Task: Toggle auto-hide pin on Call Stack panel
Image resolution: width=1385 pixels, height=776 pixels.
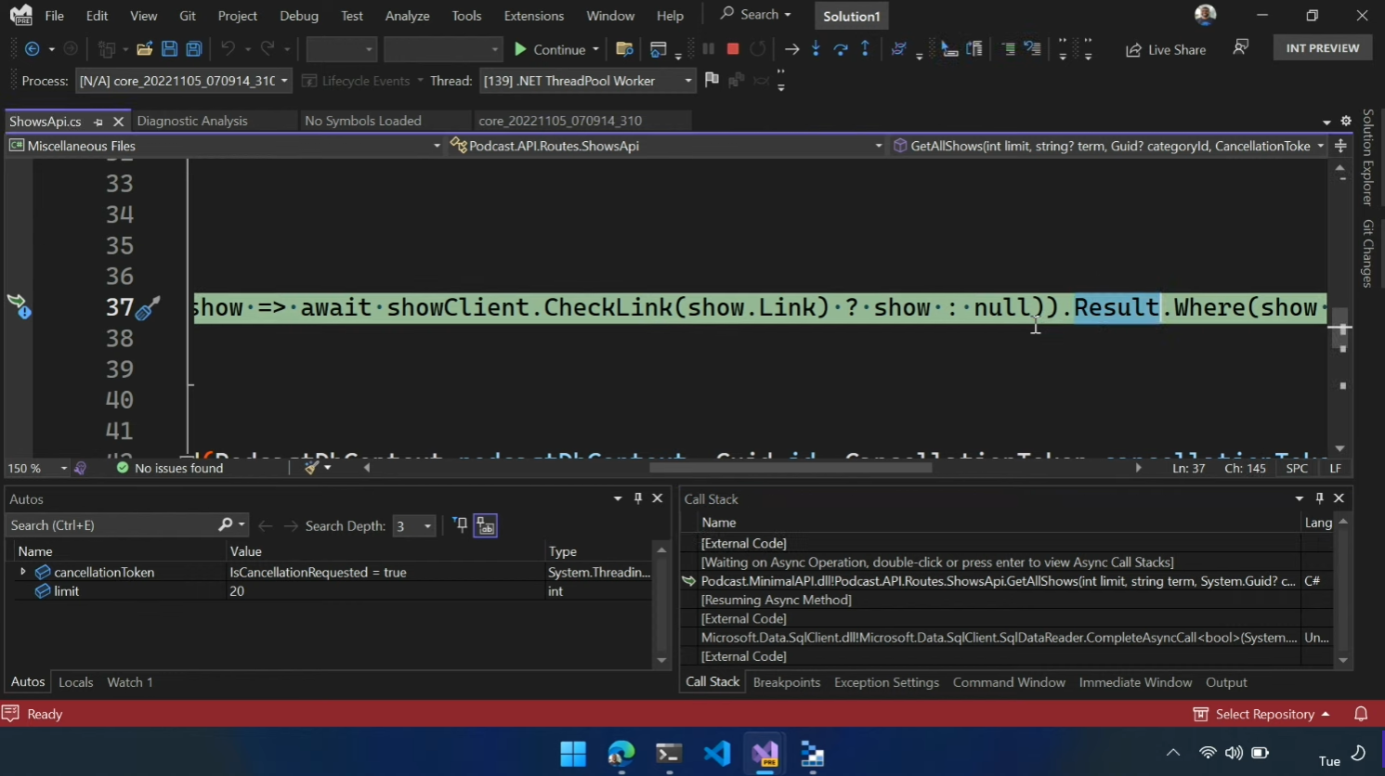Action: pyautogui.click(x=1319, y=498)
